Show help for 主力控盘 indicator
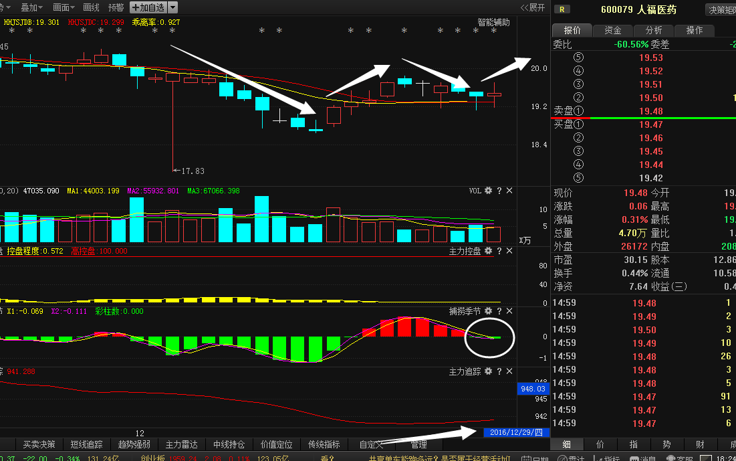This screenshot has width=736, height=461. (x=499, y=251)
